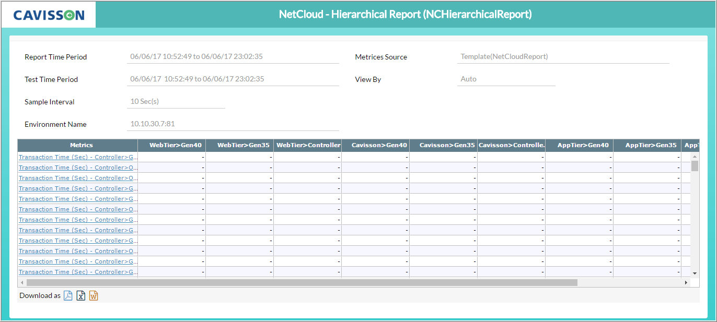Click the View By field
Viewport: 717px width, 322px height.
point(506,79)
